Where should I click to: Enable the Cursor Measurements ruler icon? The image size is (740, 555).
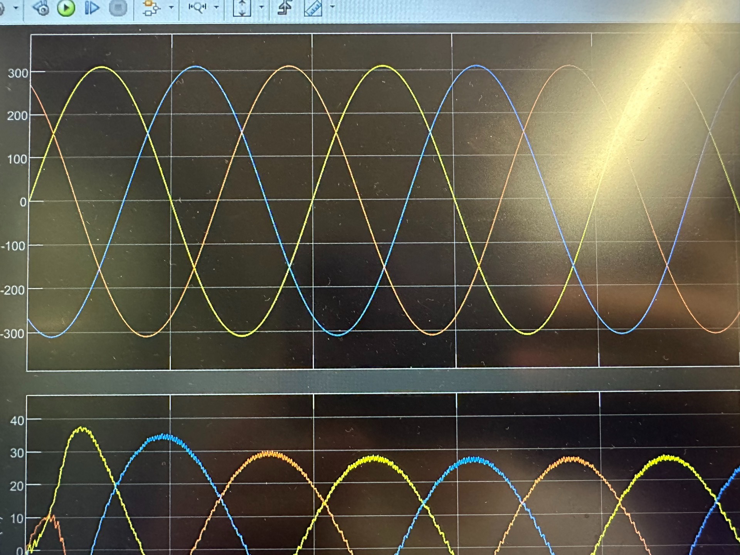[313, 7]
